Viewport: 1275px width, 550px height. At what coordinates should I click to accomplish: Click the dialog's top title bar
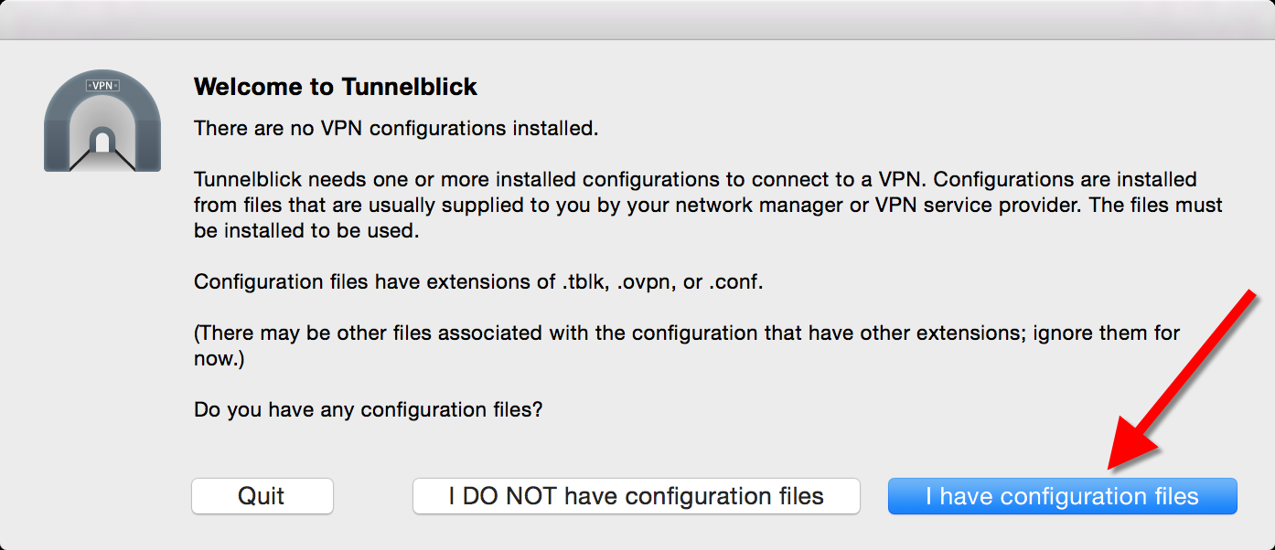point(637,19)
